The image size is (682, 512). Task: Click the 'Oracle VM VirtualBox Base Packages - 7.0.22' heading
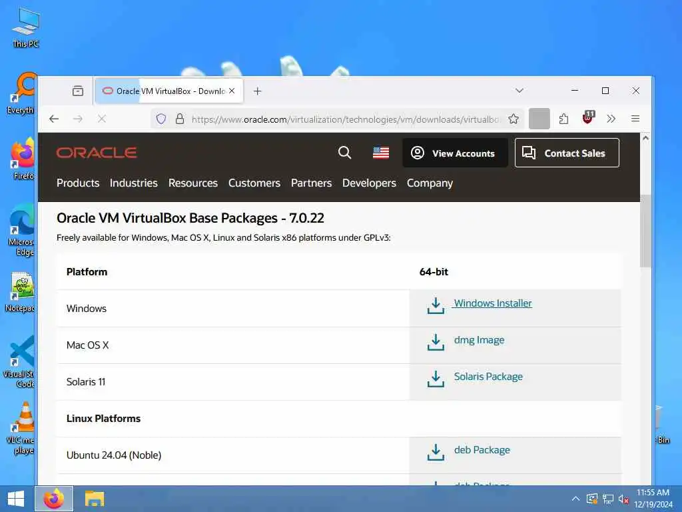click(190, 218)
